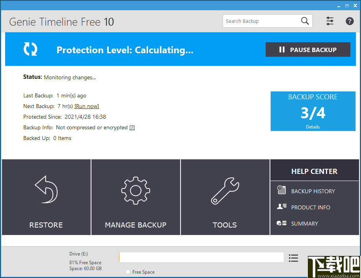Click the BACKUP SCORE heading
The height and width of the screenshot is (278, 361).
[313, 97]
